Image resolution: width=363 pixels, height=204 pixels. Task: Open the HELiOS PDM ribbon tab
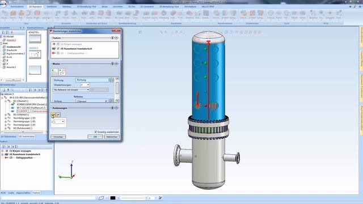tap(208, 7)
